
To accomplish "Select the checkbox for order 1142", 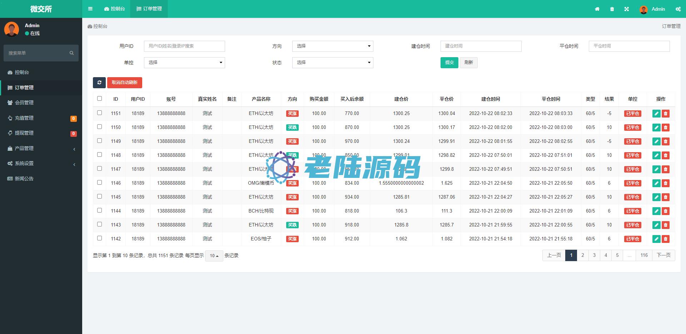I will pos(100,238).
